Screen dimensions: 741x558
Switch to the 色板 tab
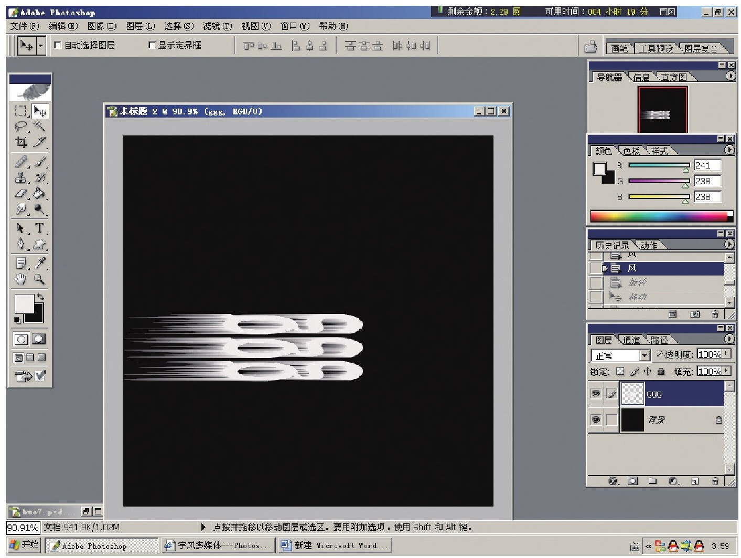pyautogui.click(x=631, y=151)
